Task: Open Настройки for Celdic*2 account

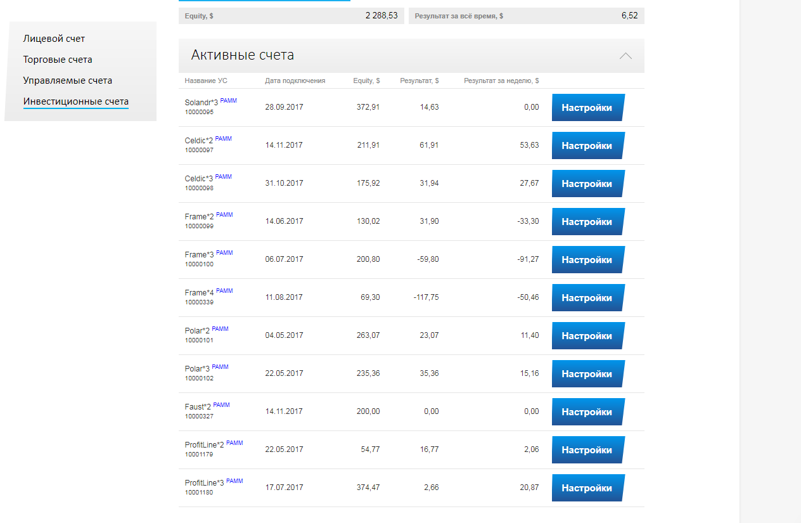Action: click(587, 146)
